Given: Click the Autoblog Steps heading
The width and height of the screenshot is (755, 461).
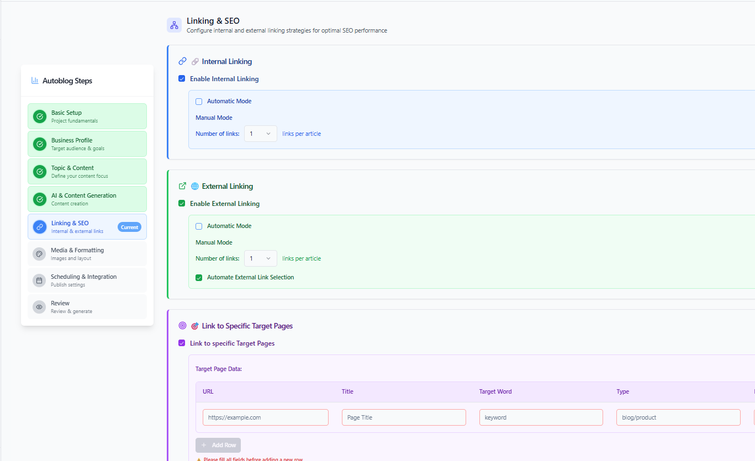Looking at the screenshot, I should [67, 81].
